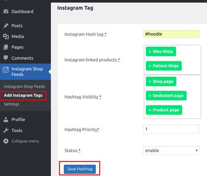Open the Settings submenu item
The image size is (207, 176).
pyautogui.click(x=12, y=104)
